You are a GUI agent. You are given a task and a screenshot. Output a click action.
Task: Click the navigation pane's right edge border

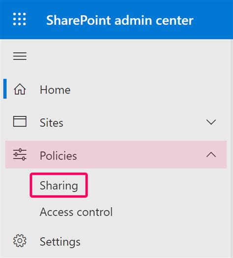coord(232,148)
